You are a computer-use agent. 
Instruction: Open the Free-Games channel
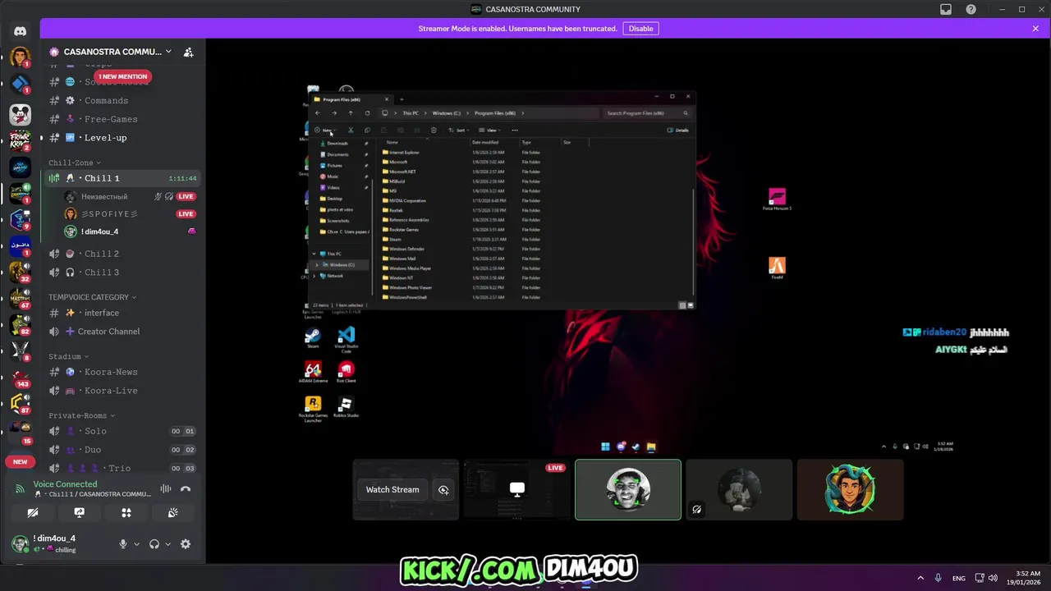pos(122,119)
